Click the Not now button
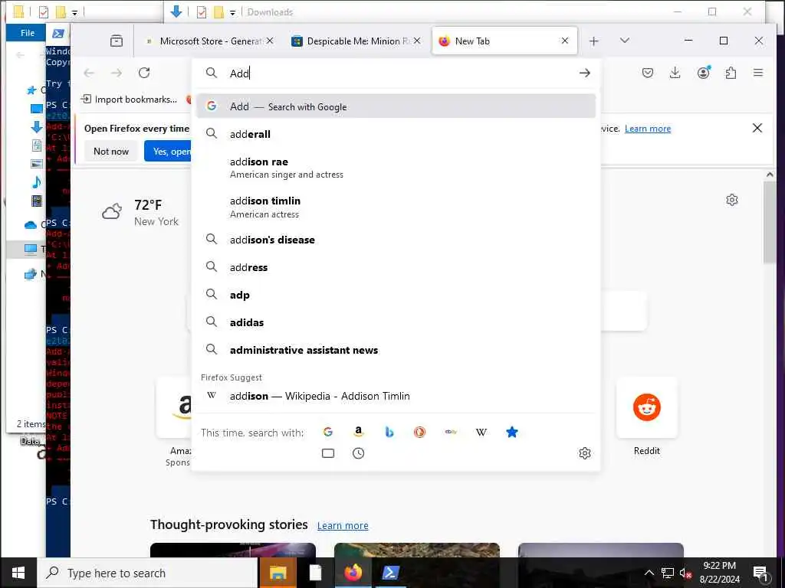The width and height of the screenshot is (785, 588). coord(111,151)
